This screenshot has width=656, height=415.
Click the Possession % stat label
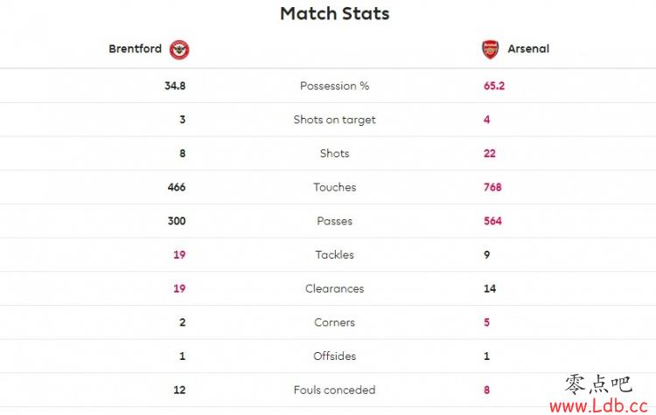(x=335, y=86)
